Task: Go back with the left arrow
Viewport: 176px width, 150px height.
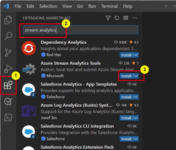Action: coord(167,6)
